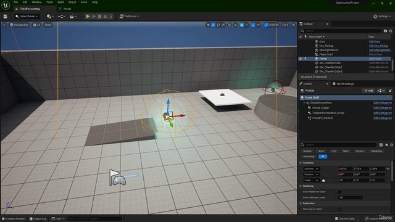Open the Window menu

tap(36, 2)
